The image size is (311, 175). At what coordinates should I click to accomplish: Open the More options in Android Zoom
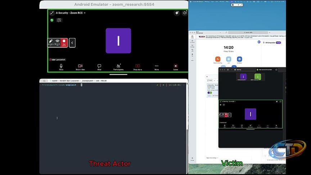157,67
